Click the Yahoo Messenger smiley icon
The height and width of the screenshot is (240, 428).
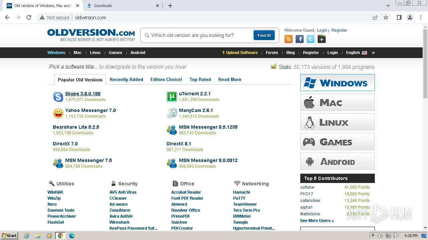(58, 113)
